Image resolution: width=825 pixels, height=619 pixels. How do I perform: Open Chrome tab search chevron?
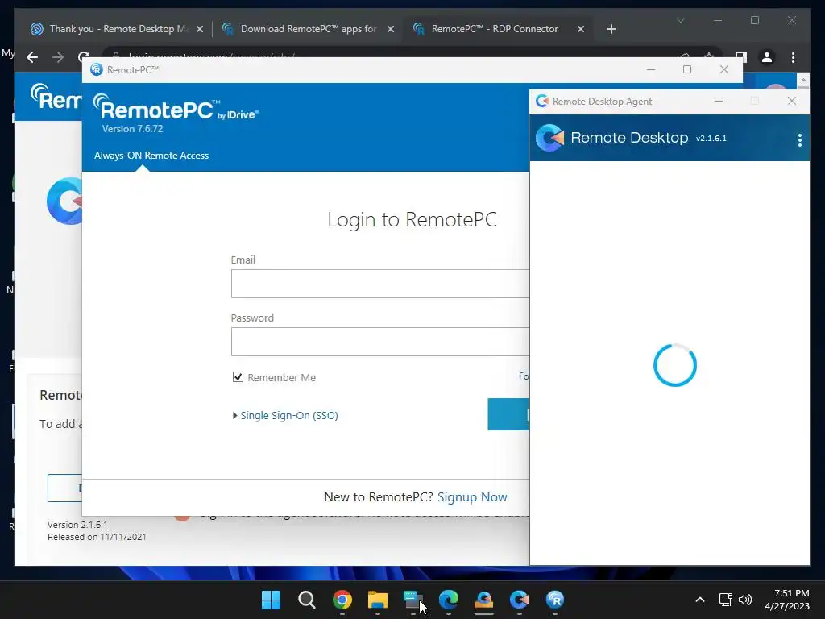point(680,20)
